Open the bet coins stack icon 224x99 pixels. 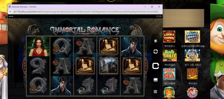click(155, 80)
